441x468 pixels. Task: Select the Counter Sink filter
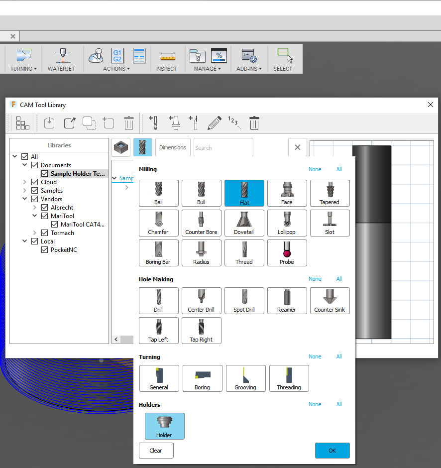coord(330,301)
